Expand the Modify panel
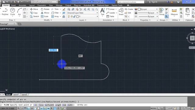 [48, 20]
